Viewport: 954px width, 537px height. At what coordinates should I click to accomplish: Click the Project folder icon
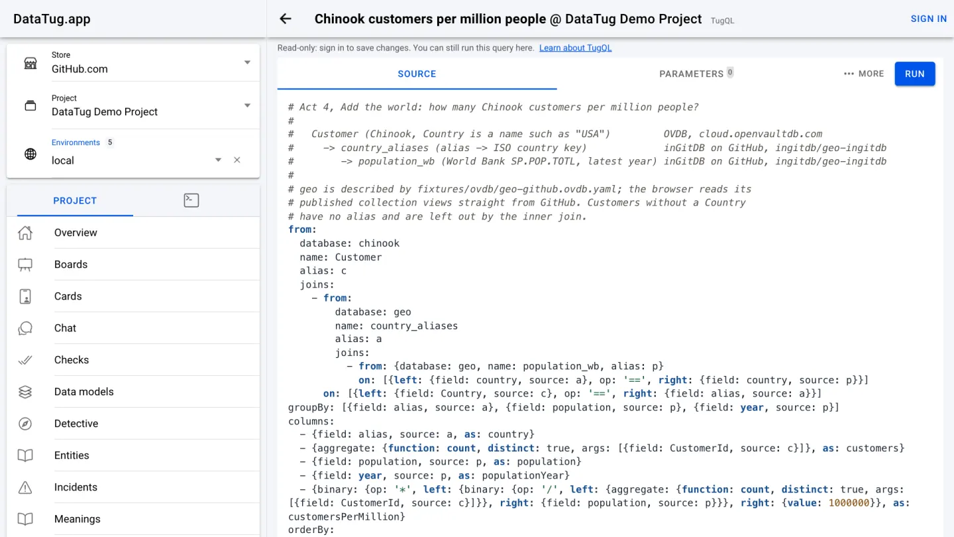(30, 105)
